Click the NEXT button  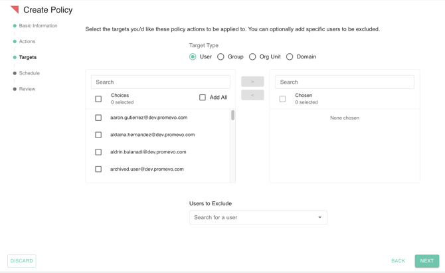coord(427,261)
